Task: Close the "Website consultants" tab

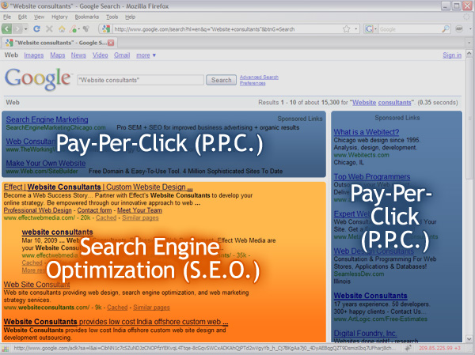Action: click(x=110, y=42)
